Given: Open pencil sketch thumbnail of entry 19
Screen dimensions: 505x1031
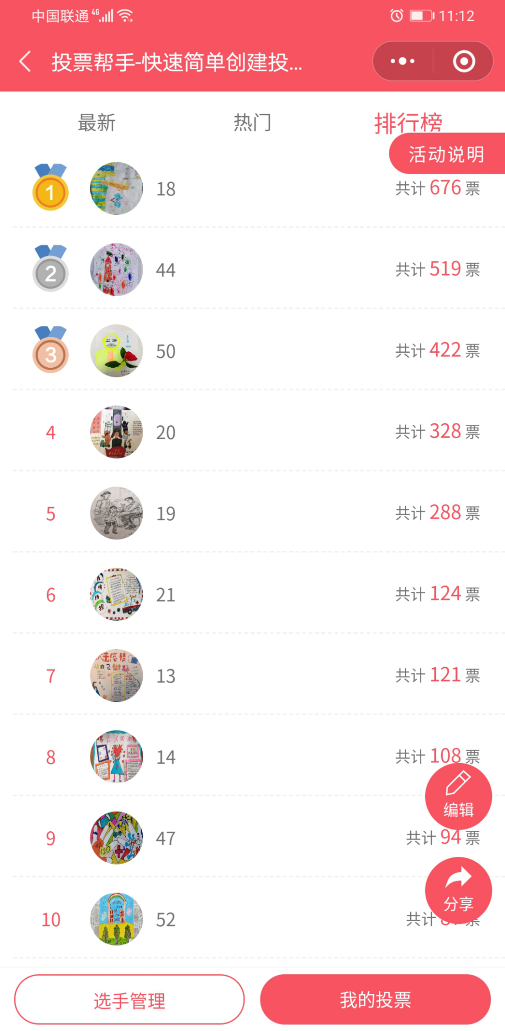Looking at the screenshot, I should [x=117, y=513].
